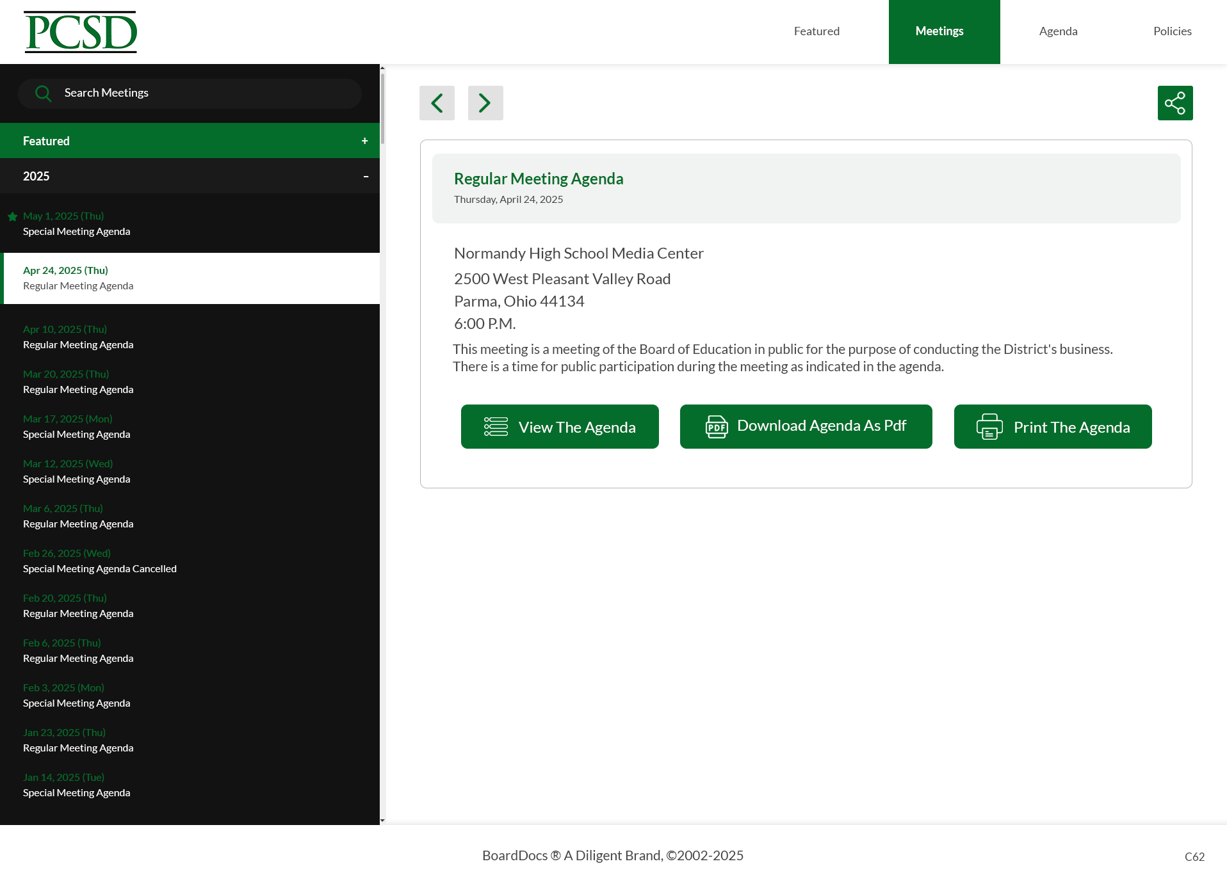Click the PCSD logo

point(80,31)
